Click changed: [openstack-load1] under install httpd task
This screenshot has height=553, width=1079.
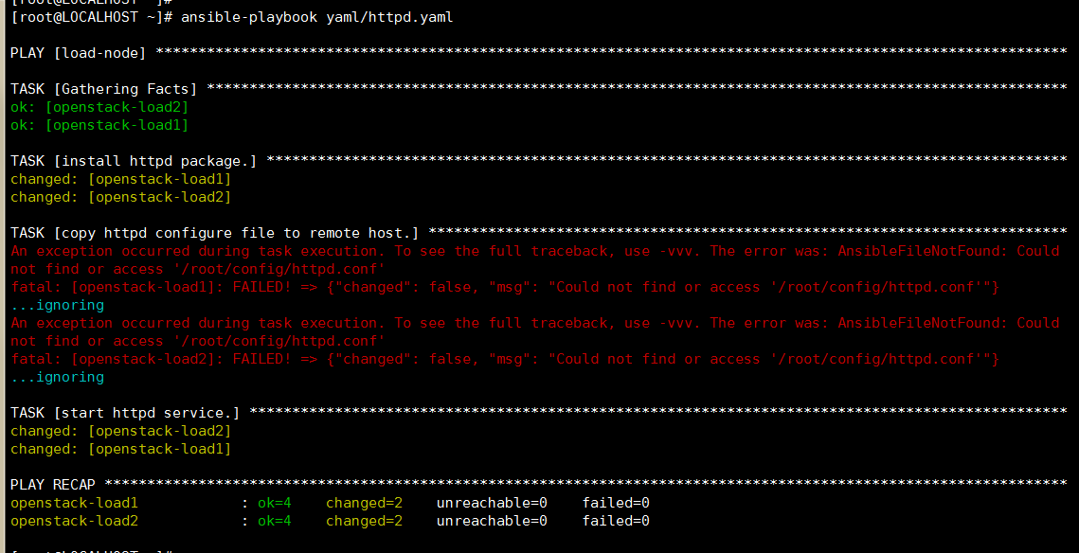(x=120, y=179)
